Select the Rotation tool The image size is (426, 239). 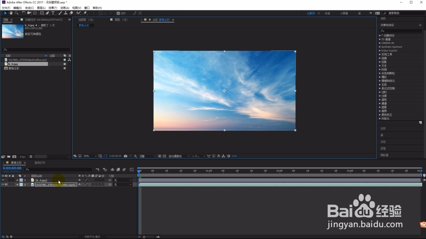[23, 13]
